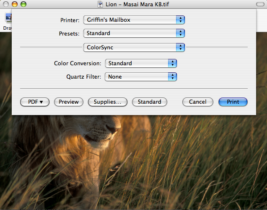Screen dimensions: 267x210
Task: Click the red close window button
Action: pyautogui.click(x=6, y=4)
